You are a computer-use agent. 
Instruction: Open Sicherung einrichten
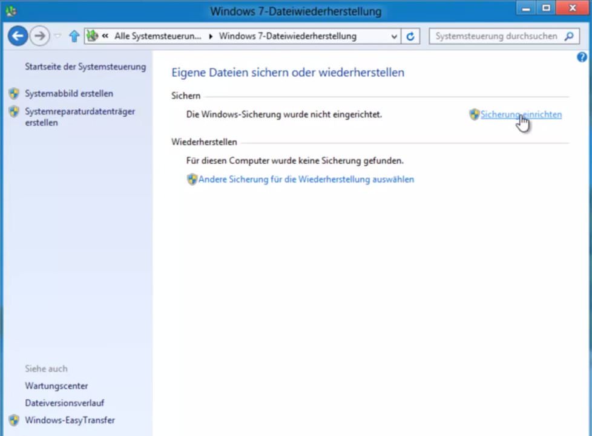(x=521, y=114)
